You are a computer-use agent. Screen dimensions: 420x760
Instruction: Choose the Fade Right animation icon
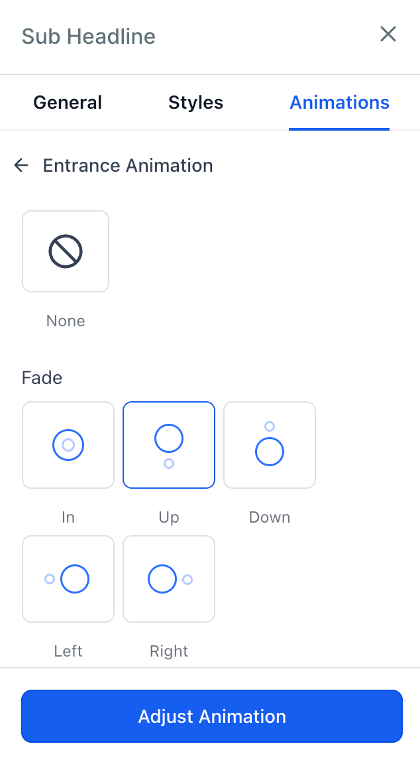(x=169, y=579)
